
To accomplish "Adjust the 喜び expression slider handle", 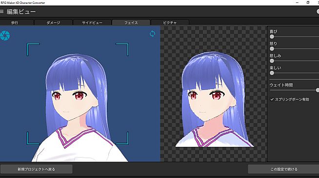I will click(x=272, y=36).
